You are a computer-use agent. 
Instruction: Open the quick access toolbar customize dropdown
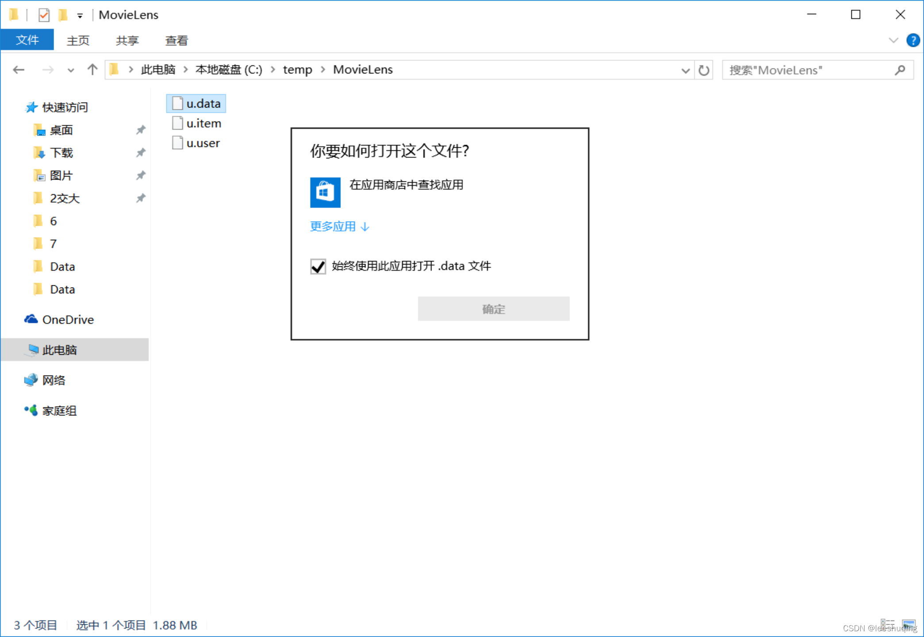80,15
